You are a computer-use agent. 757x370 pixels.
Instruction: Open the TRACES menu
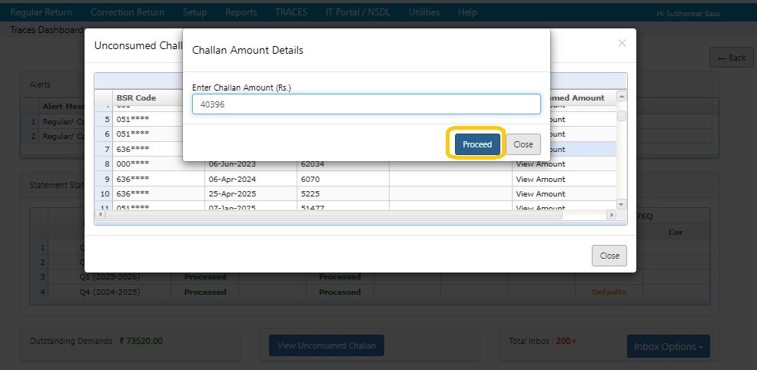point(291,12)
